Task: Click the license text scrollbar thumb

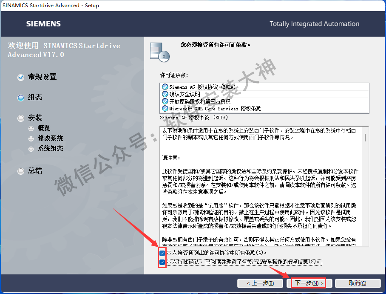Action: [x=365, y=138]
